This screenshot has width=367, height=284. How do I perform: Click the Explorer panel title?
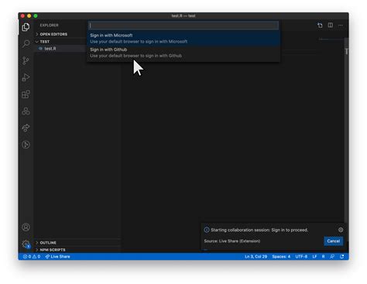[49, 26]
